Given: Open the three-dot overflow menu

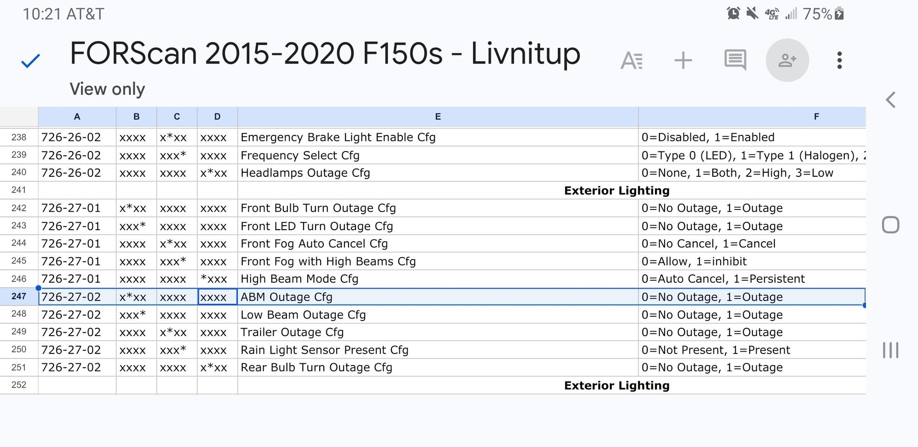Looking at the screenshot, I should [x=840, y=59].
